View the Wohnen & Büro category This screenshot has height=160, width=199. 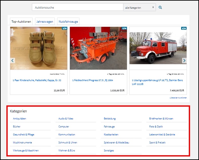pos(67,150)
